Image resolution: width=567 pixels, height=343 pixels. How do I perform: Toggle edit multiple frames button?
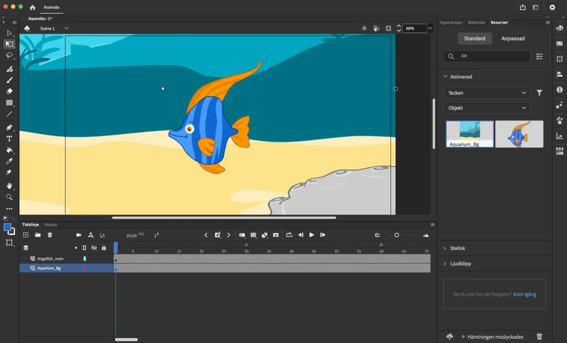point(253,235)
